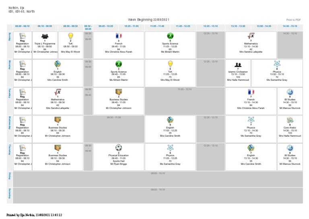Click Monday's Islamic Civilisation people icon
309x219 pixels.
click(238, 64)
